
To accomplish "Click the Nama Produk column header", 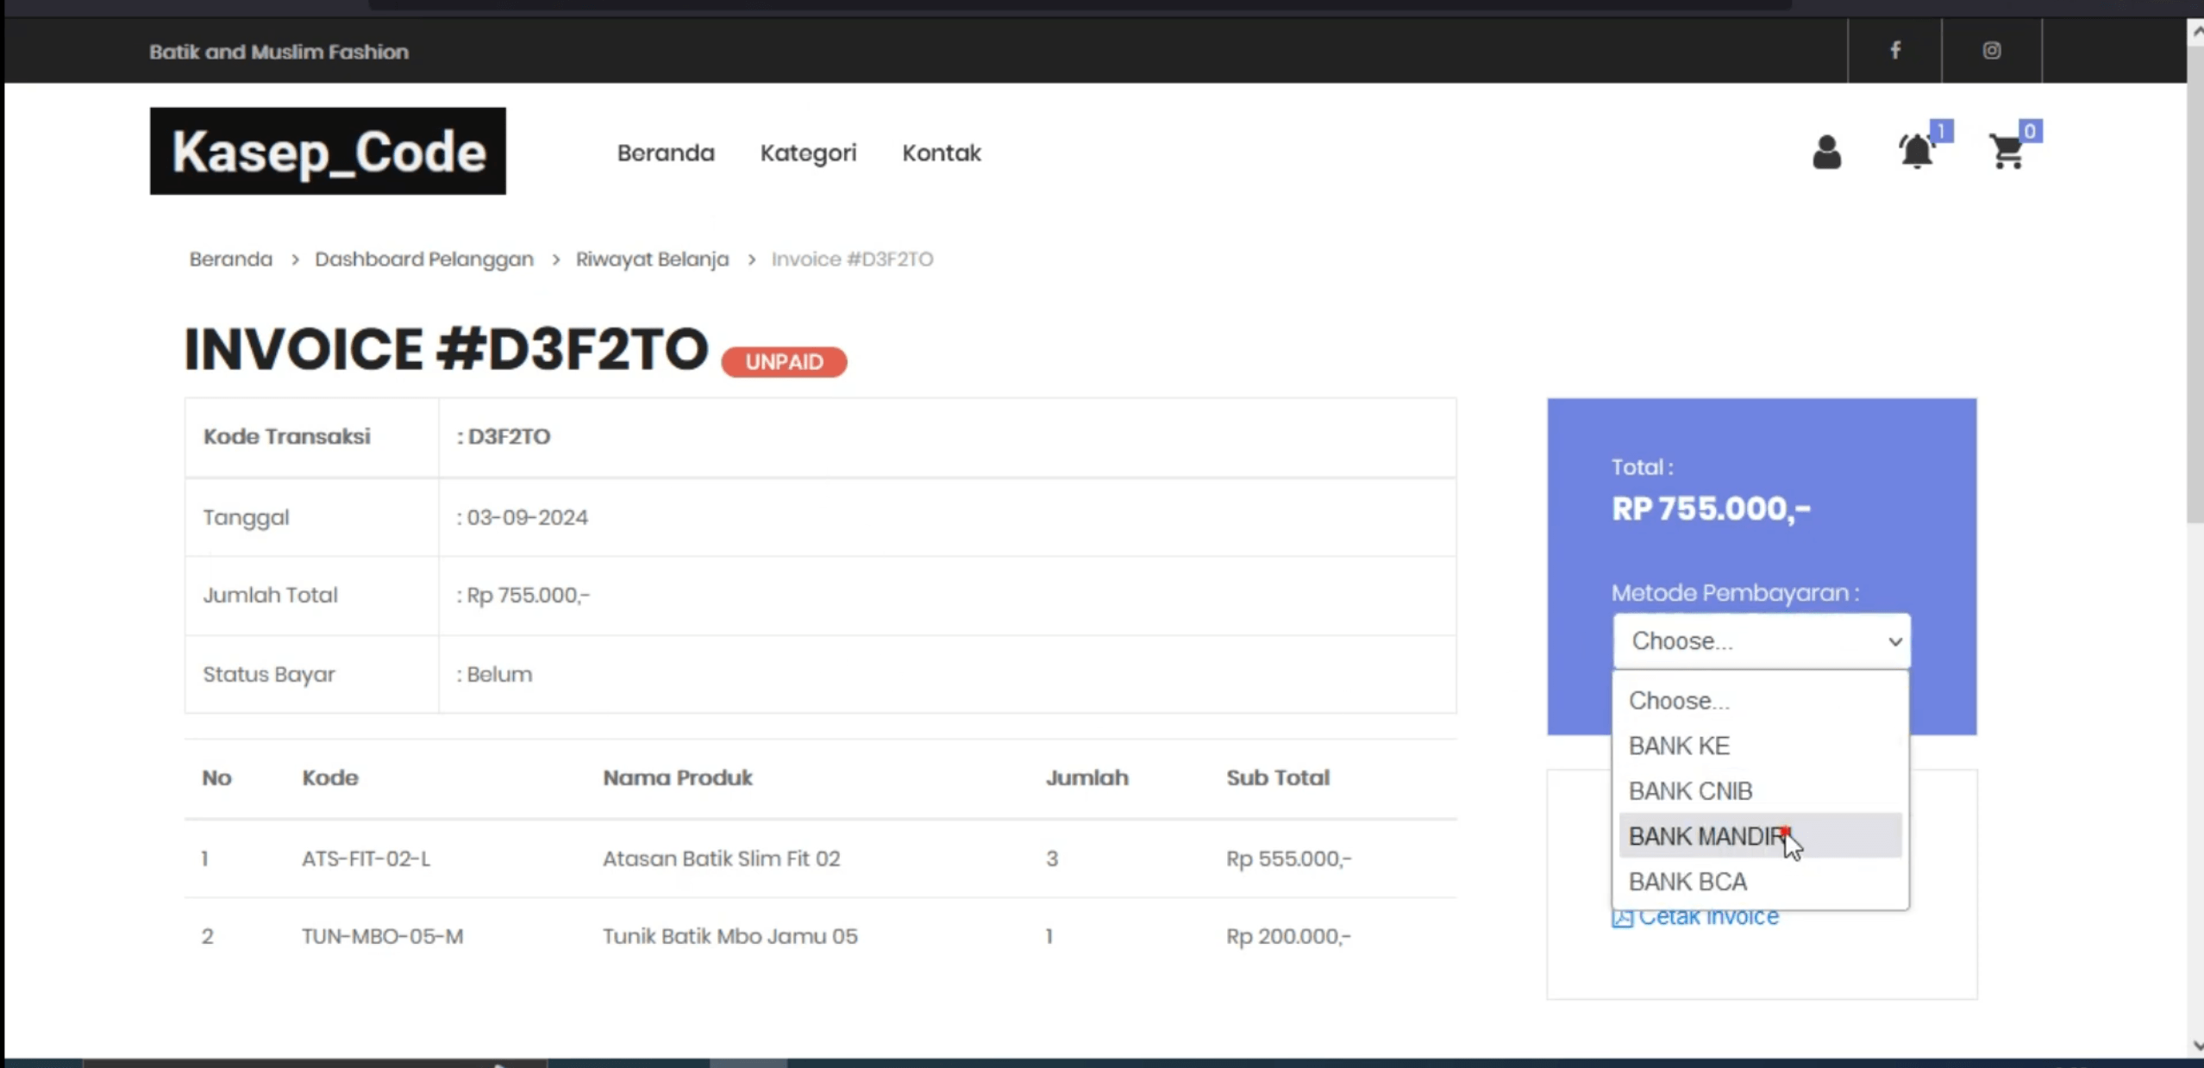I will click(677, 778).
